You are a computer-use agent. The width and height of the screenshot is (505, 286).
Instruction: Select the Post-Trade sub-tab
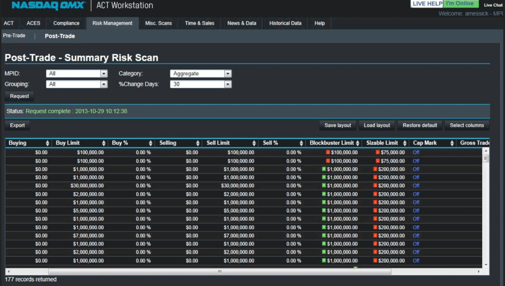(60, 36)
